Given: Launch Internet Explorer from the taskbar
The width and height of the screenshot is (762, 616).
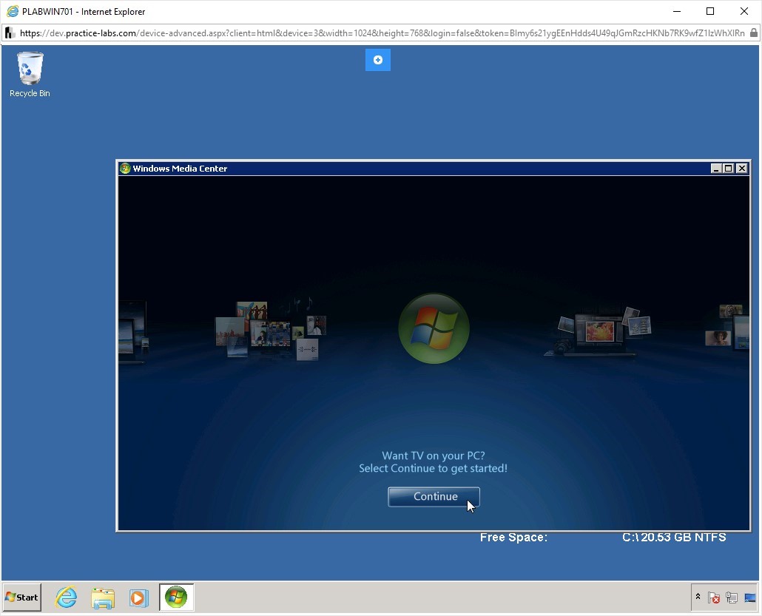Looking at the screenshot, I should click(66, 597).
